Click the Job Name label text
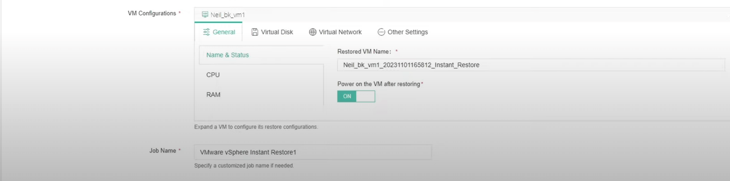Viewport: 730px width, 181px height. point(163,150)
